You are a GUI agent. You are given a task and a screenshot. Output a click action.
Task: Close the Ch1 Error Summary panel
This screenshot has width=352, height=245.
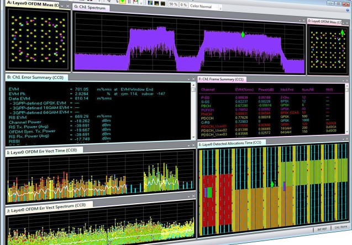193,79
